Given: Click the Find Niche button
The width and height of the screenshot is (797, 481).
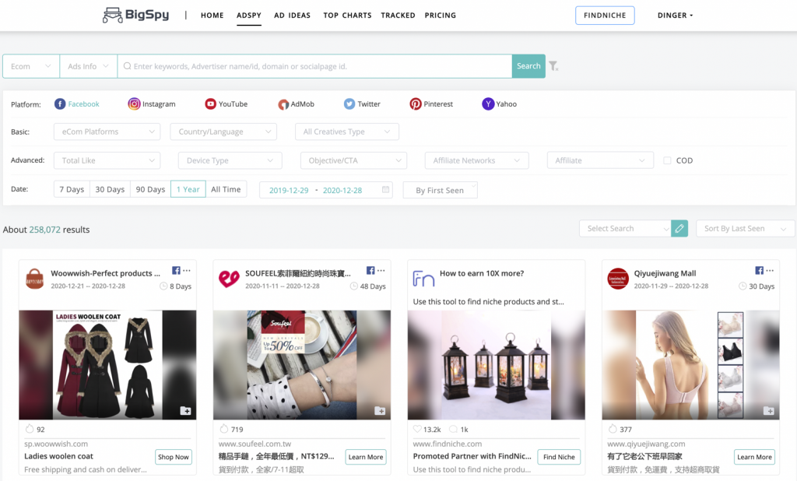Looking at the screenshot, I should coord(559,457).
